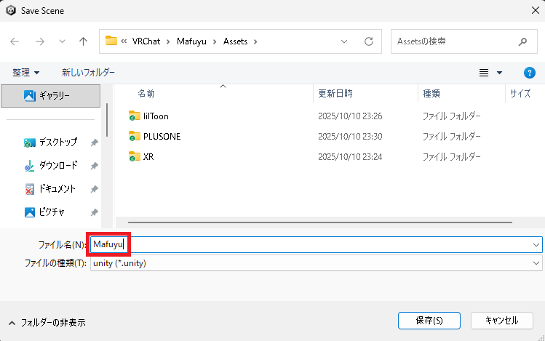
Task: Go back with the left arrow
Action: click(15, 41)
